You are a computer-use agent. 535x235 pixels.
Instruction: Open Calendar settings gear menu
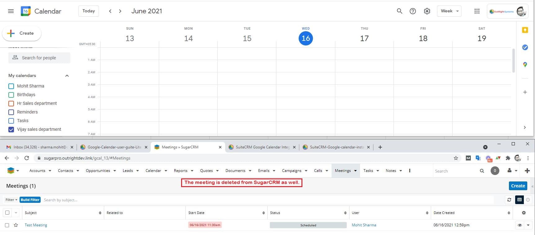click(427, 11)
